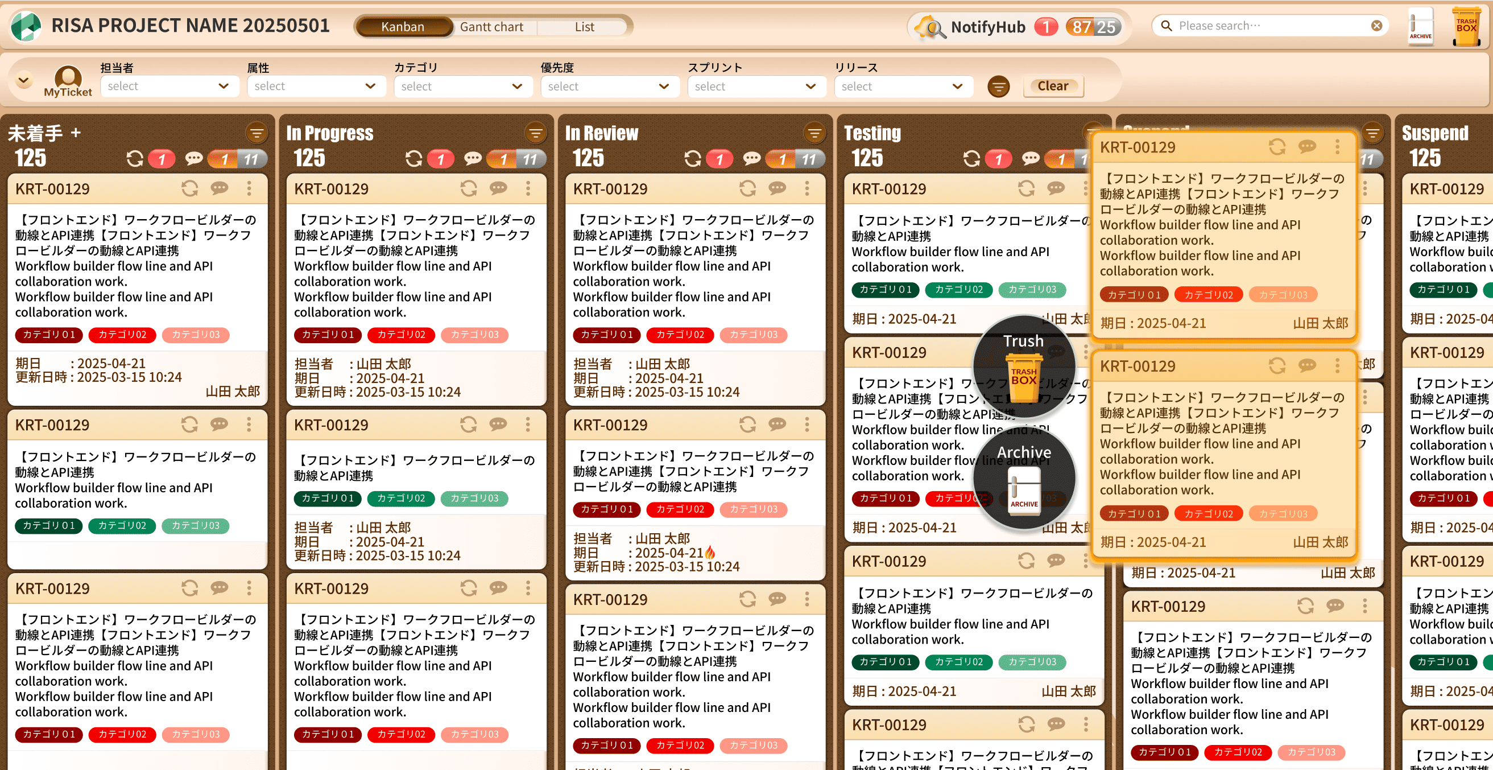The image size is (1493, 770).
Task: Switch to the Kanban view
Action: 403,27
